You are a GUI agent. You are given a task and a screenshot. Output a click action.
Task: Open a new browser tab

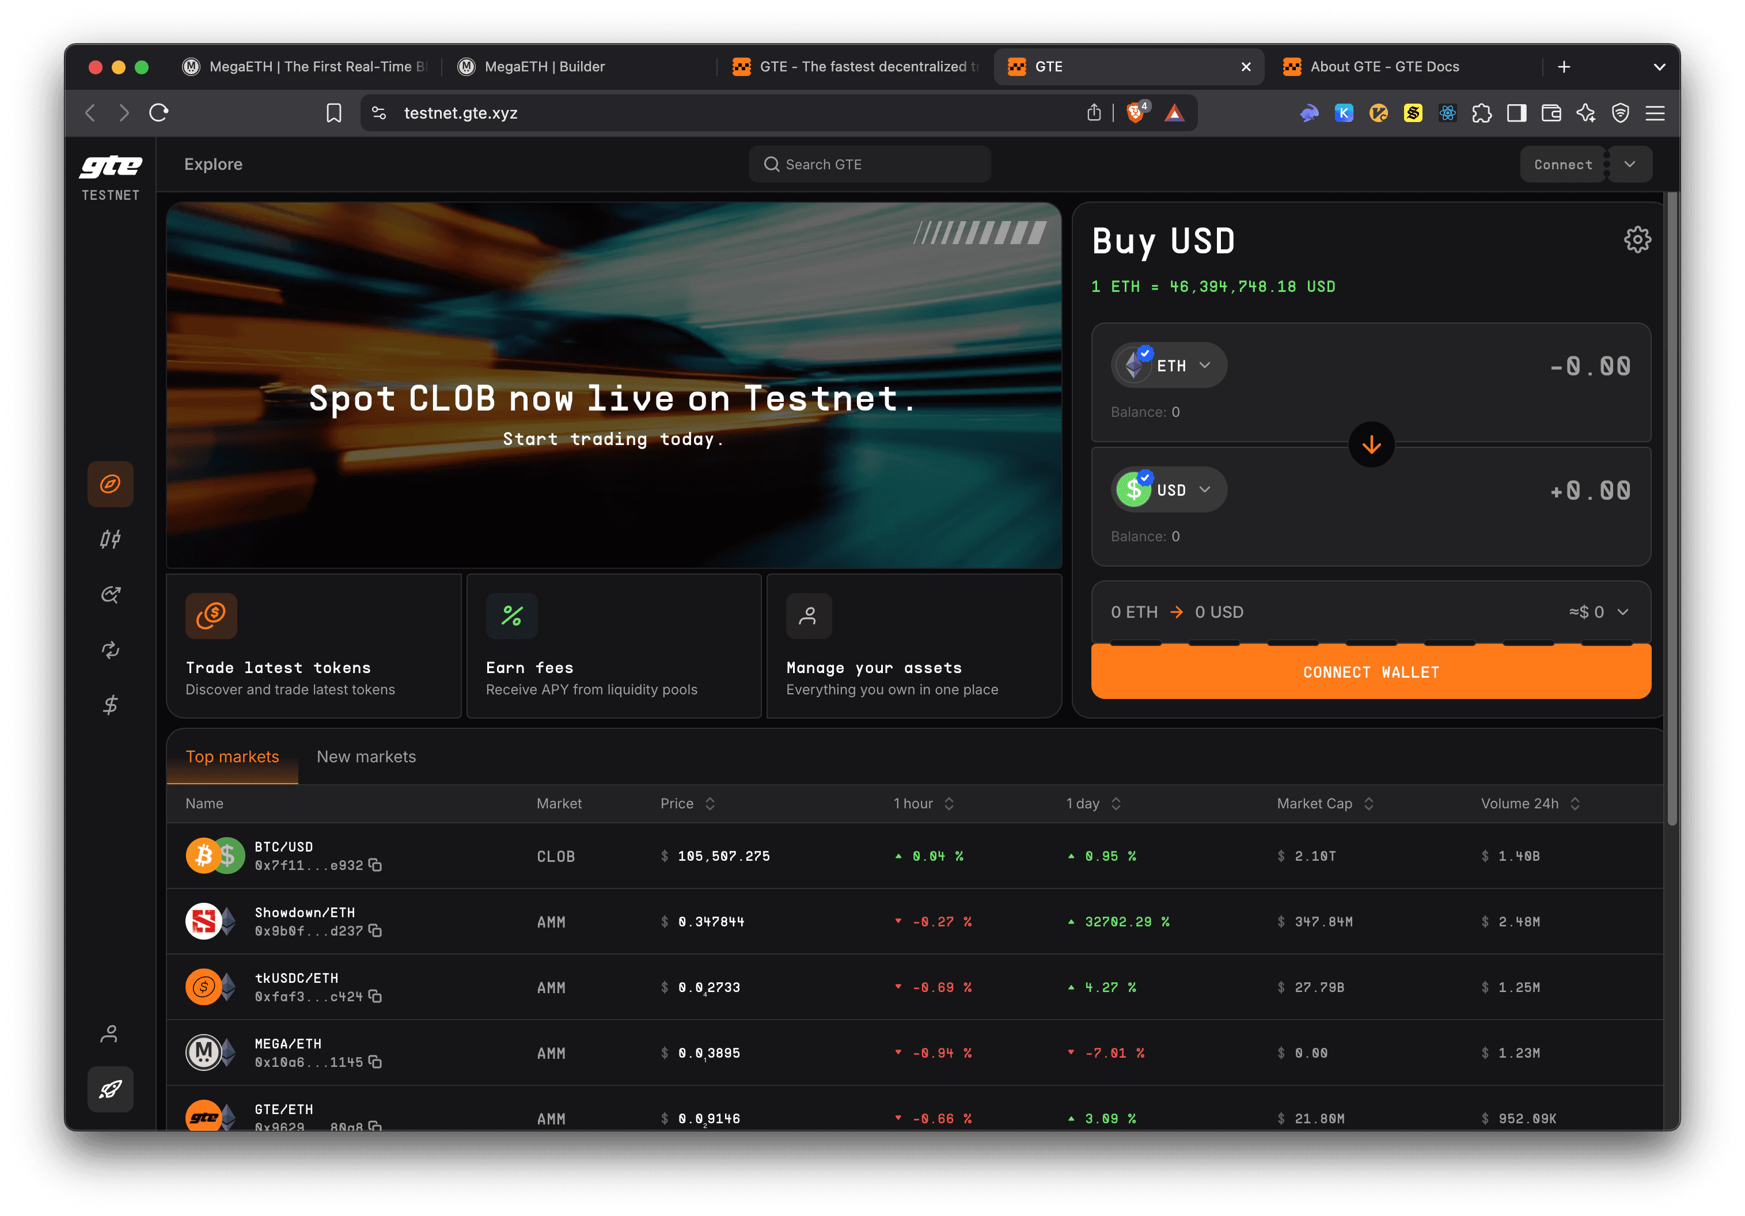1564,67
